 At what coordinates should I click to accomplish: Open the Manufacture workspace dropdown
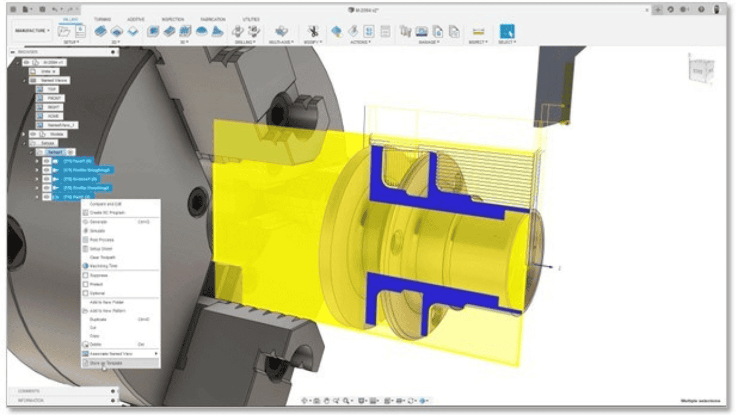tap(33, 31)
